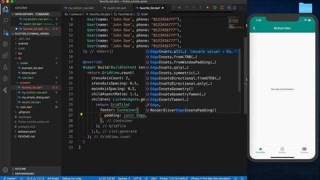Image resolution: width=320 pixels, height=180 pixels.
Task: Pause the debug session
Action: (x=179, y=8)
